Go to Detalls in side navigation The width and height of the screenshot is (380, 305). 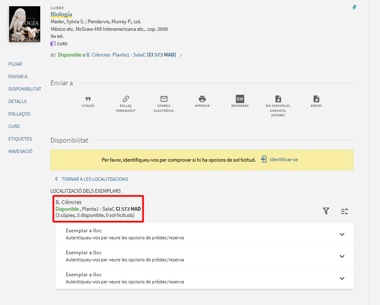tap(17, 101)
